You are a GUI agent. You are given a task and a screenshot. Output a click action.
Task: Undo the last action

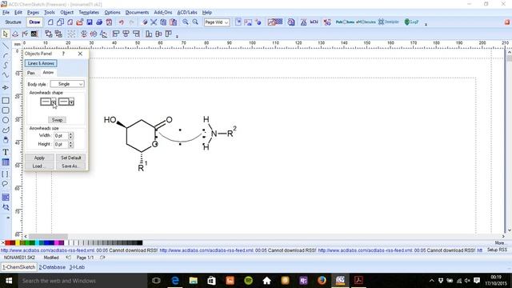[122, 22]
